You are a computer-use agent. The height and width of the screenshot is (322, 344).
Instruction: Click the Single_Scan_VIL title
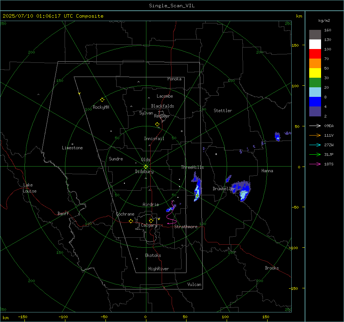[x=172, y=6]
